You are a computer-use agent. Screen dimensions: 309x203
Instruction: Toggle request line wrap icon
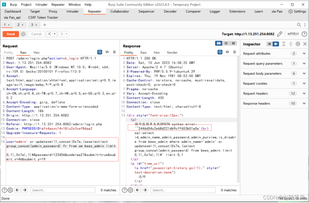click(x=100, y=52)
